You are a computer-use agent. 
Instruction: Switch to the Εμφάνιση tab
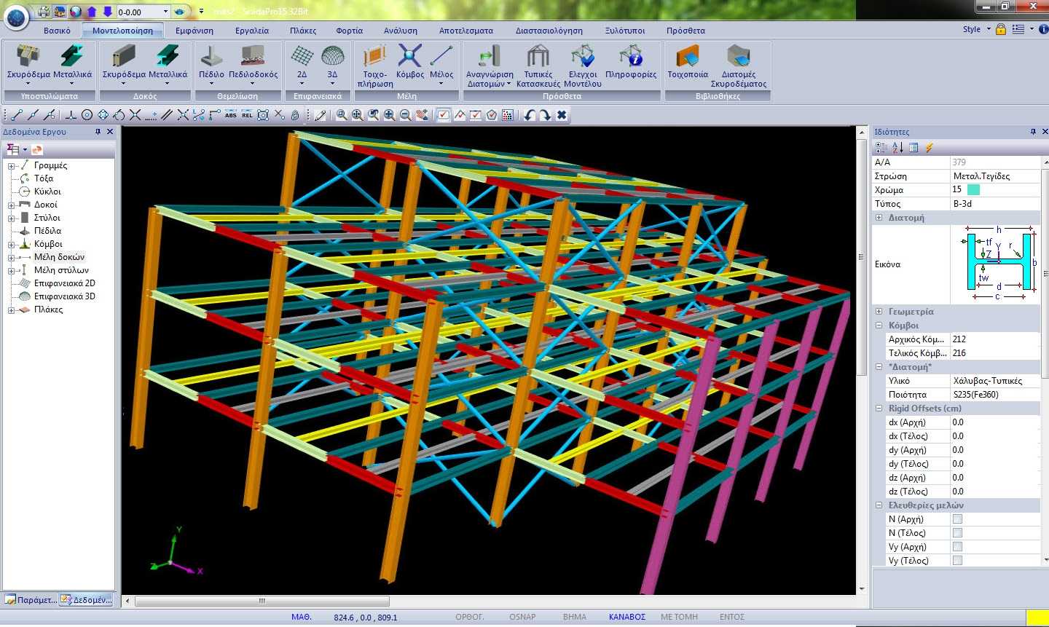click(x=195, y=31)
